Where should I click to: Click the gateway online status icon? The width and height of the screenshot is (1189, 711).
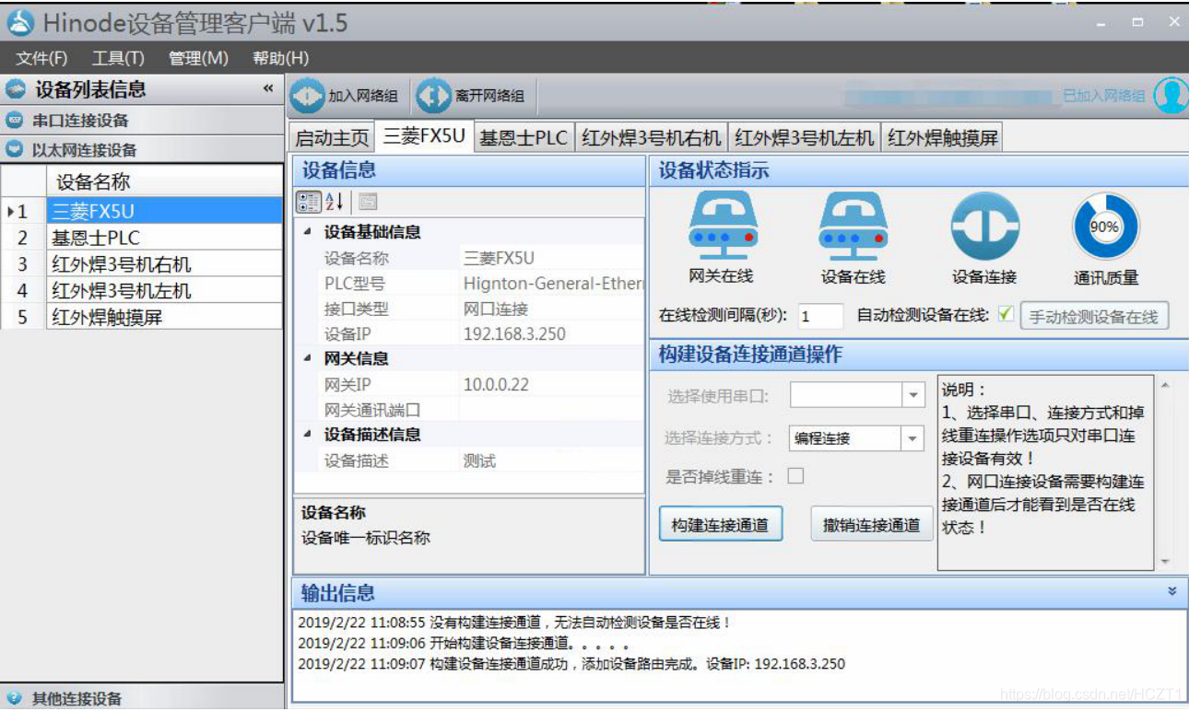[724, 226]
